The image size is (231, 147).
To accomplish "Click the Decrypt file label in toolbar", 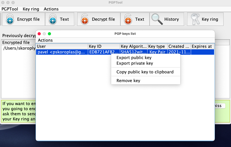I will click(x=103, y=19).
